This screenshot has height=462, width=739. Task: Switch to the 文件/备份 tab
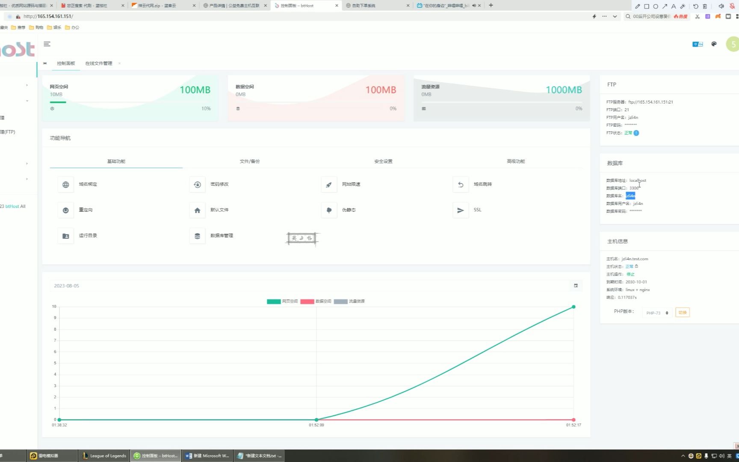pyautogui.click(x=249, y=162)
